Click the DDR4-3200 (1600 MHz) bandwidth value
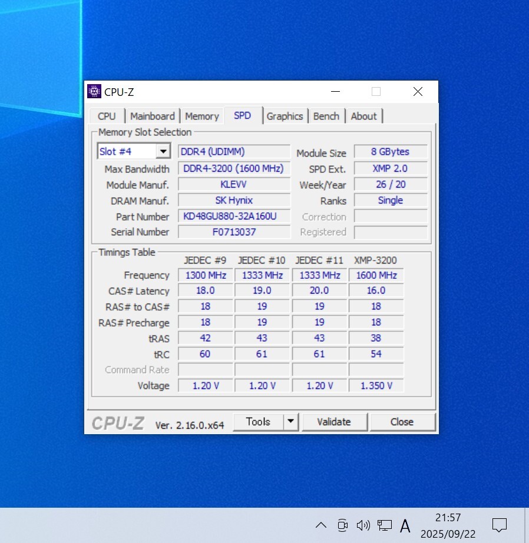The width and height of the screenshot is (529, 543). [x=234, y=168]
